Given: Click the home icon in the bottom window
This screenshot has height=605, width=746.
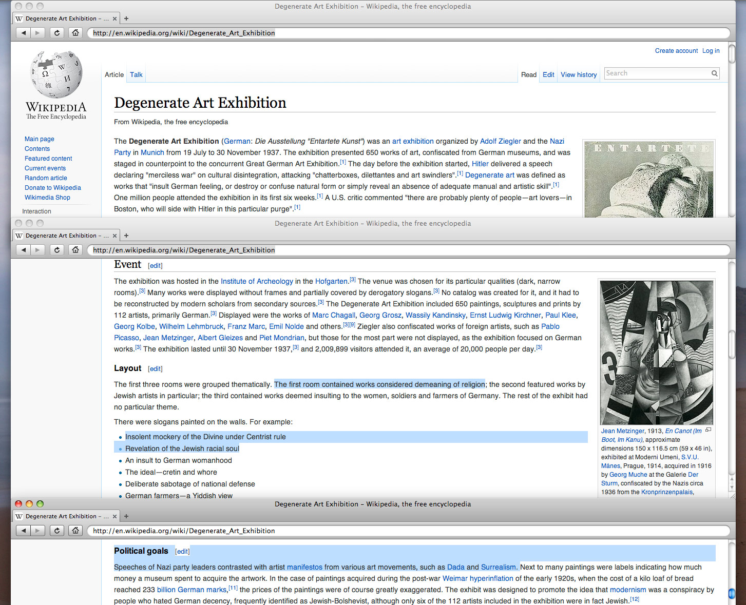Looking at the screenshot, I should click(x=75, y=531).
